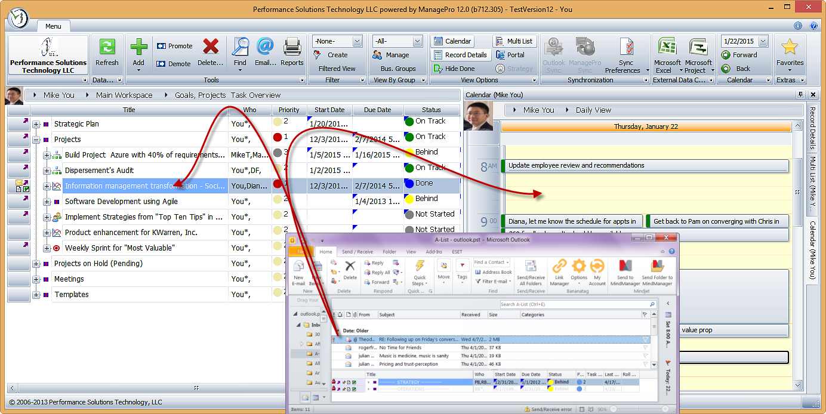Sort by the Title column header

pyautogui.click(x=130, y=110)
